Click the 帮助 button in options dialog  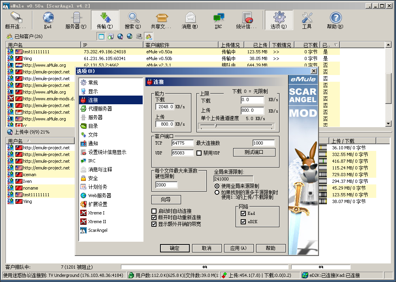[271, 248]
